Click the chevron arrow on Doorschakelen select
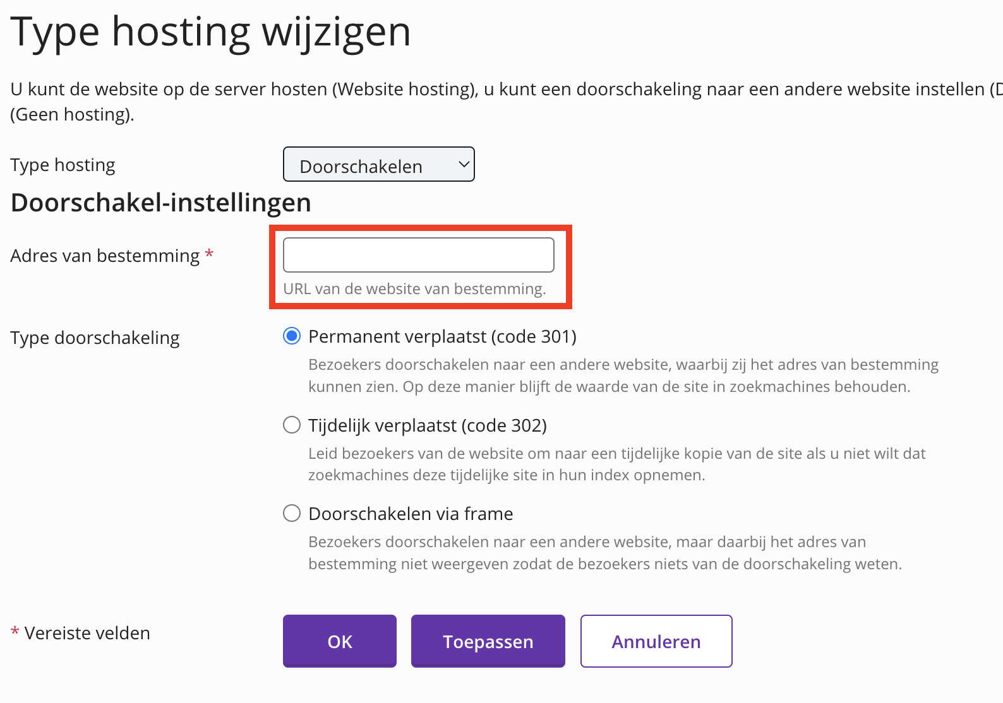The width and height of the screenshot is (1003, 703). pos(464,165)
